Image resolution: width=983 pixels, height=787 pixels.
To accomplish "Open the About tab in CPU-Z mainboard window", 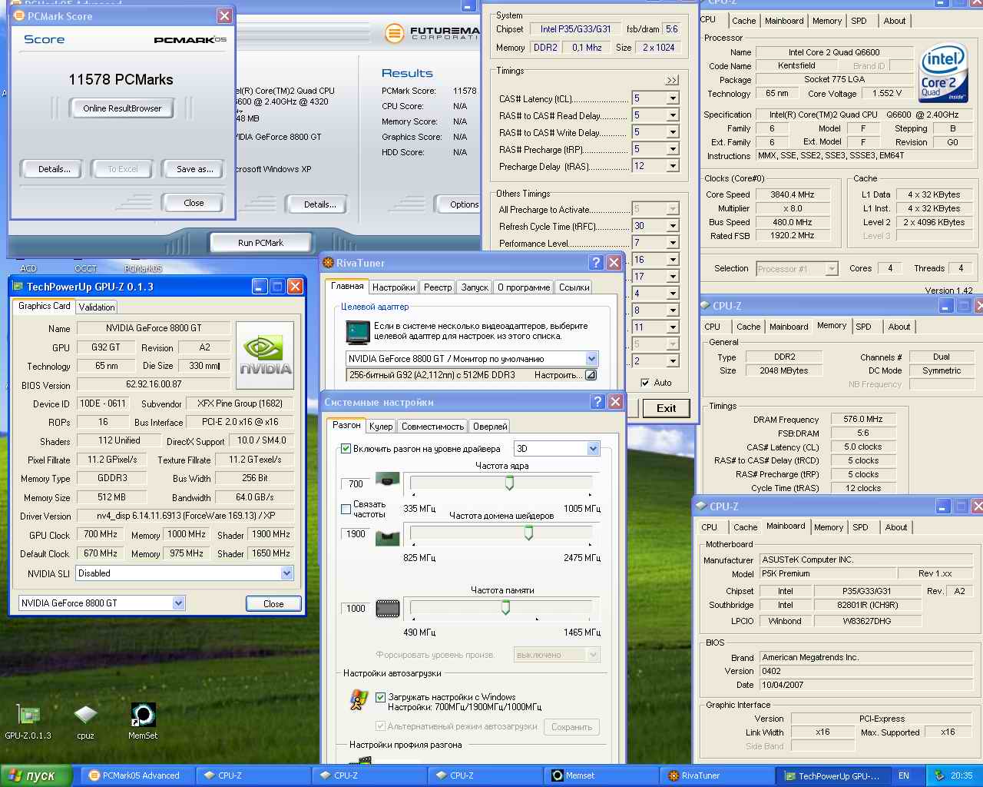I will pyautogui.click(x=895, y=527).
